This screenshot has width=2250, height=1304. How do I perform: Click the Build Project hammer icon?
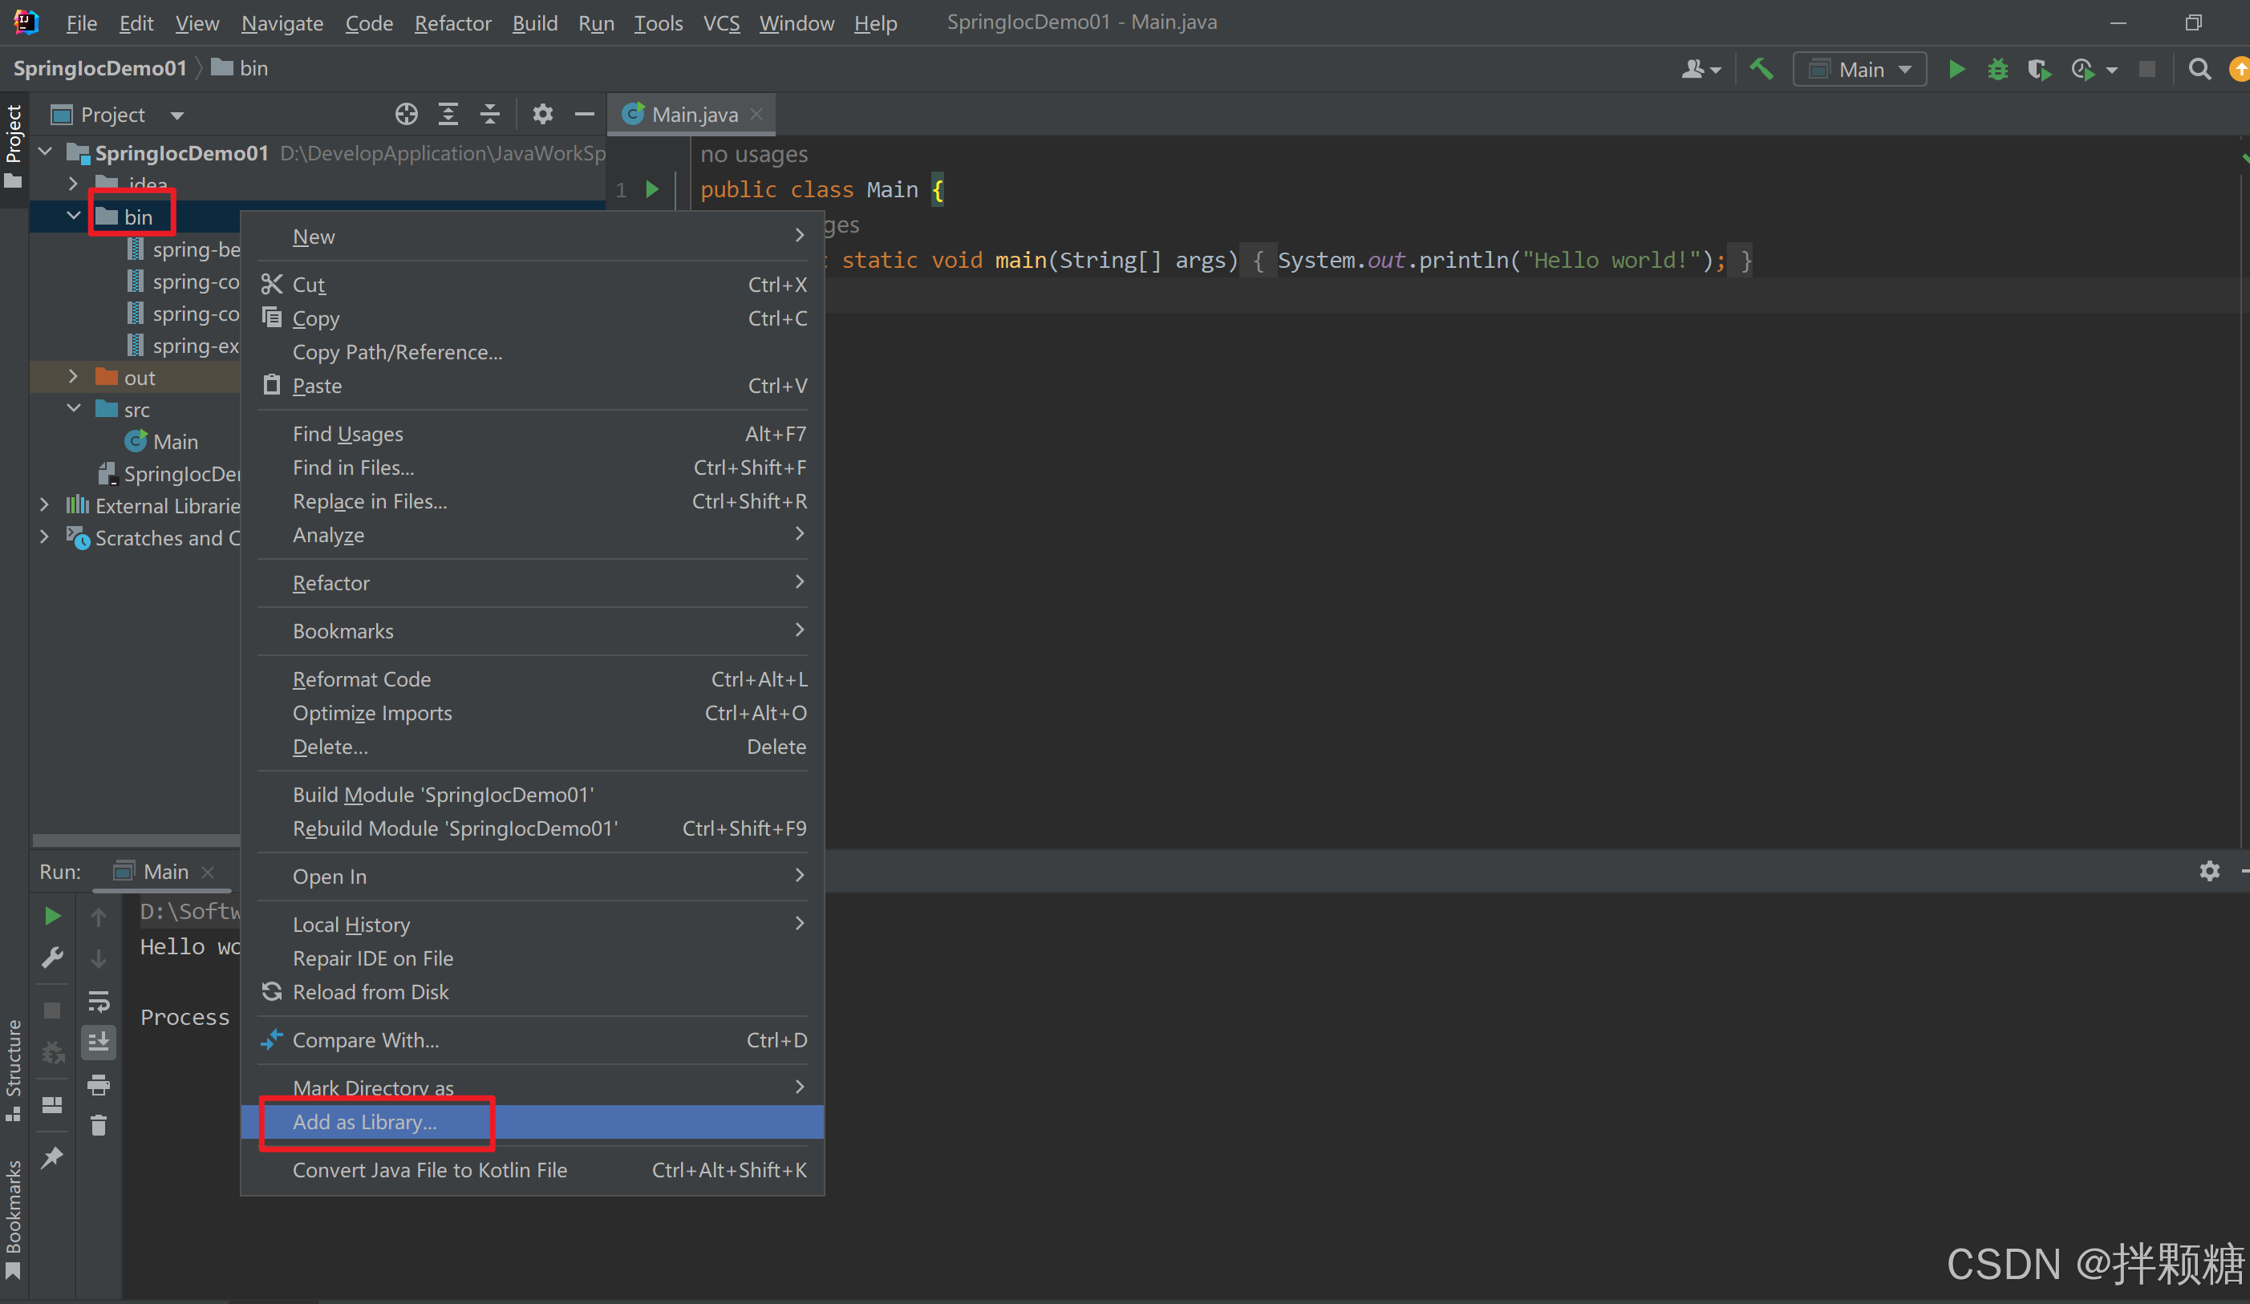coord(1761,69)
